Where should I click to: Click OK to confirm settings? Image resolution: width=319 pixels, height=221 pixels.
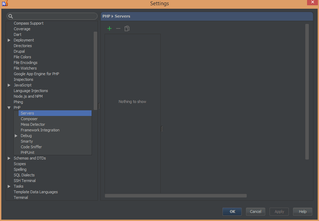point(232,212)
